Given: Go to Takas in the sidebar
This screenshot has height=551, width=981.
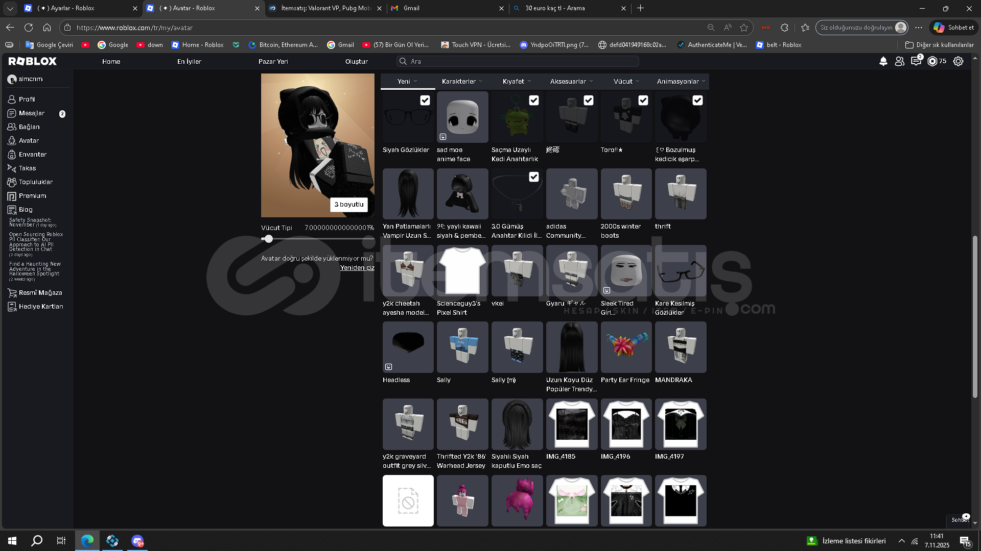Looking at the screenshot, I should tap(27, 168).
